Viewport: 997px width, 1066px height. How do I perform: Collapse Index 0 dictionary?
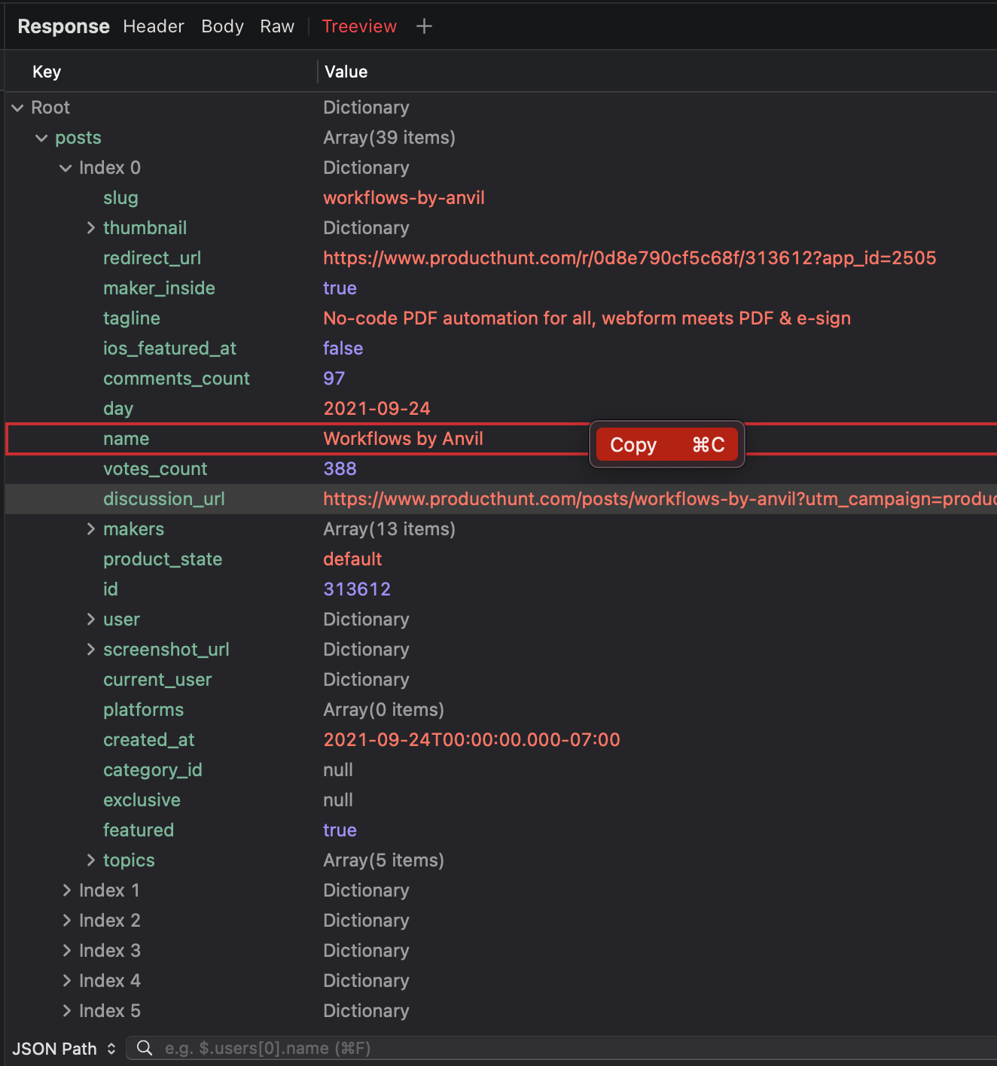click(x=66, y=168)
